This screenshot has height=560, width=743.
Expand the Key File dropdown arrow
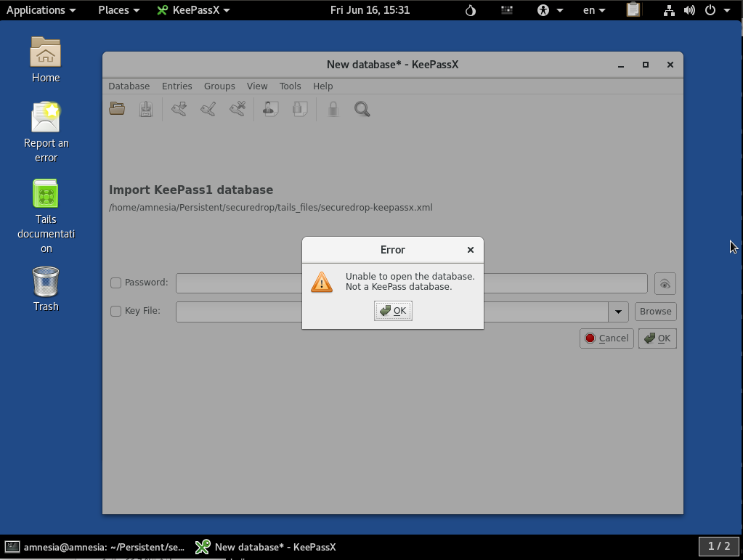pyautogui.click(x=618, y=311)
